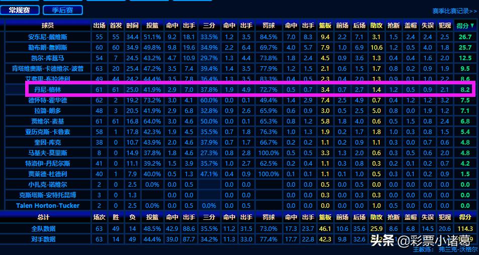Switch to the 常规赛 tab
479x255 pixels.
point(20,10)
